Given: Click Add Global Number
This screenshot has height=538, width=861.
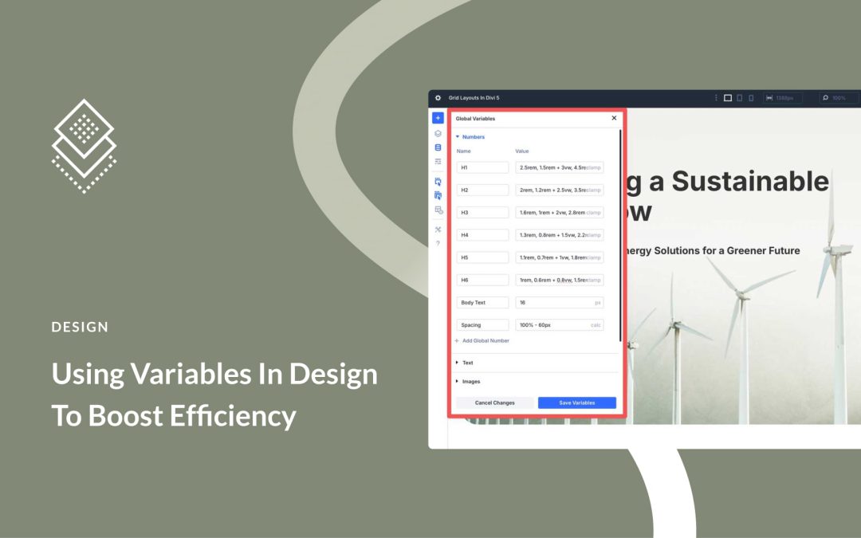Looking at the screenshot, I should 482,341.
